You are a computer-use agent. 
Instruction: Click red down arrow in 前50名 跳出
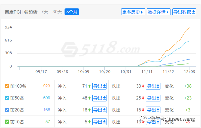143,98
